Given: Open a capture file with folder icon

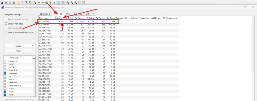Looking at the screenshot, I should click(19, 3).
